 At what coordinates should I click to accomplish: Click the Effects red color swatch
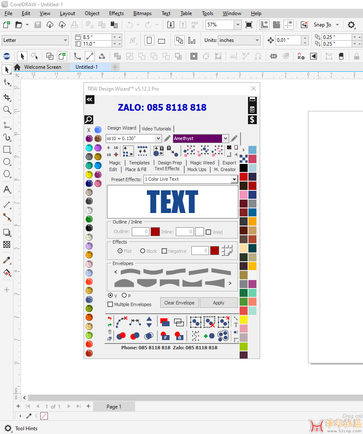point(215,250)
